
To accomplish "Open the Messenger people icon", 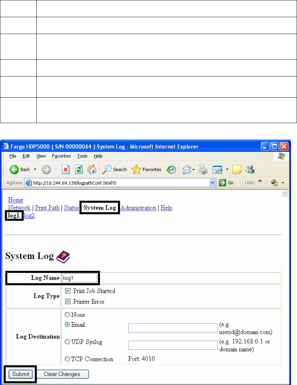I will click(250, 170).
